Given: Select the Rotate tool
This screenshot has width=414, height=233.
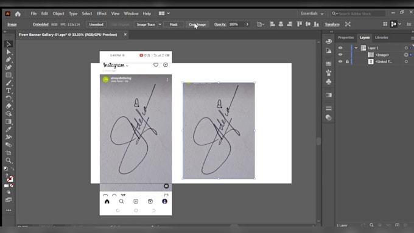Looking at the screenshot, I should pos(9,99).
